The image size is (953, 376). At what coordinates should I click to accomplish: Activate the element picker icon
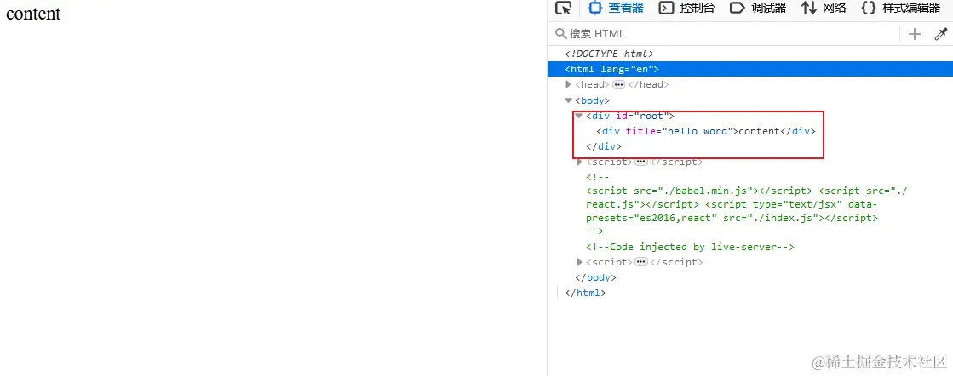[x=564, y=9]
